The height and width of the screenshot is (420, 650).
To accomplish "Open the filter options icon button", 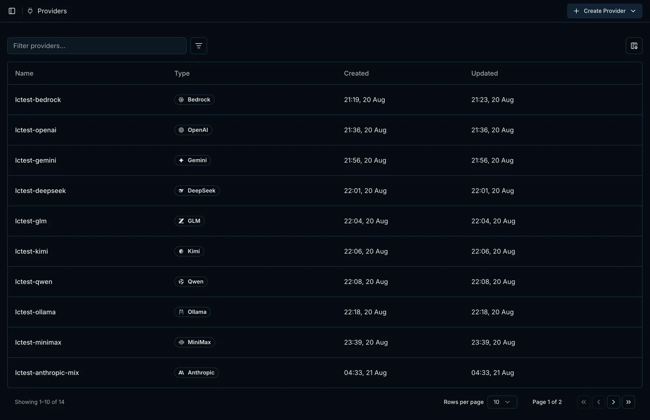I will coord(199,46).
